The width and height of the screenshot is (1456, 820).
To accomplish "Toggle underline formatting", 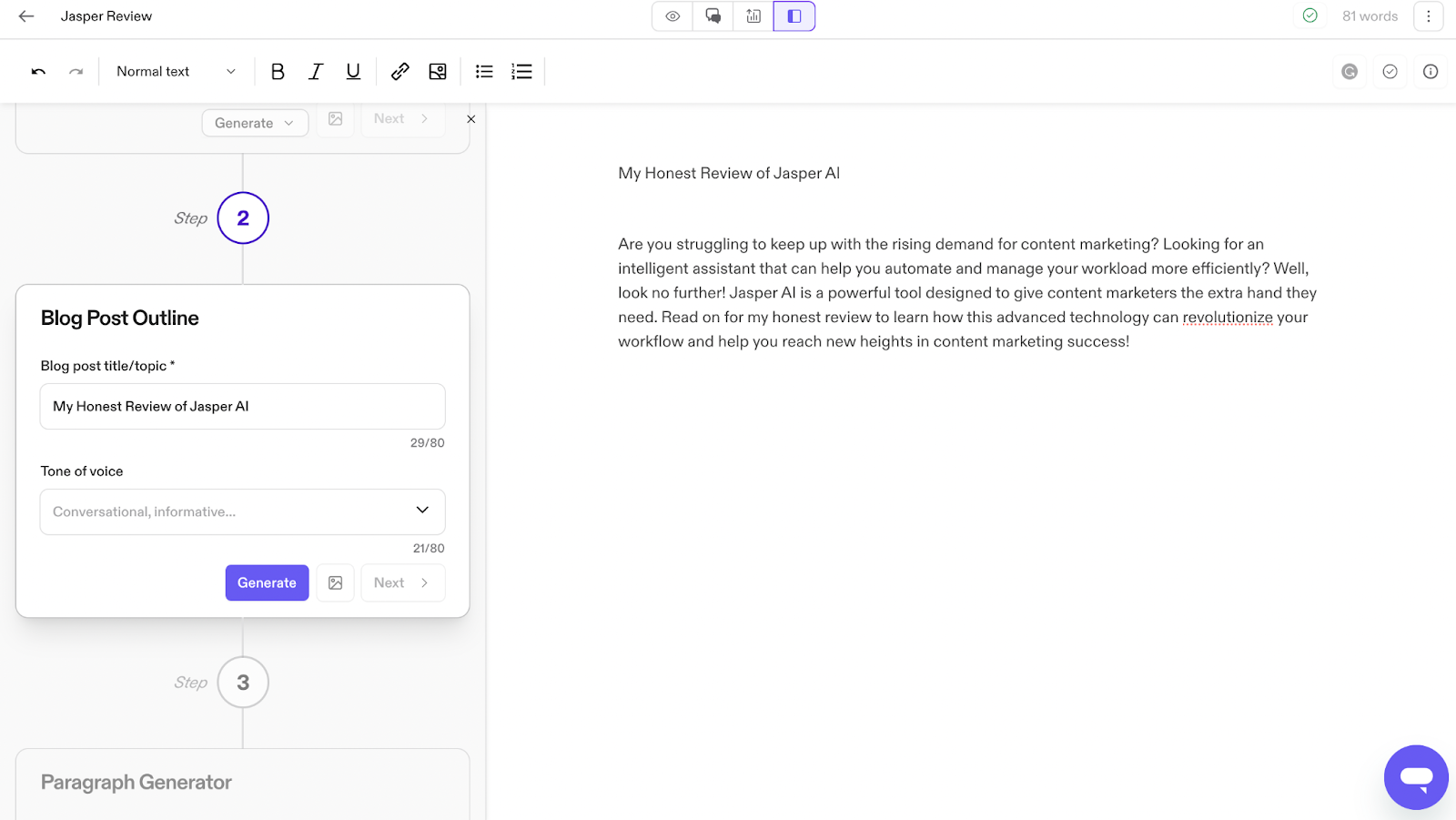I will (353, 71).
